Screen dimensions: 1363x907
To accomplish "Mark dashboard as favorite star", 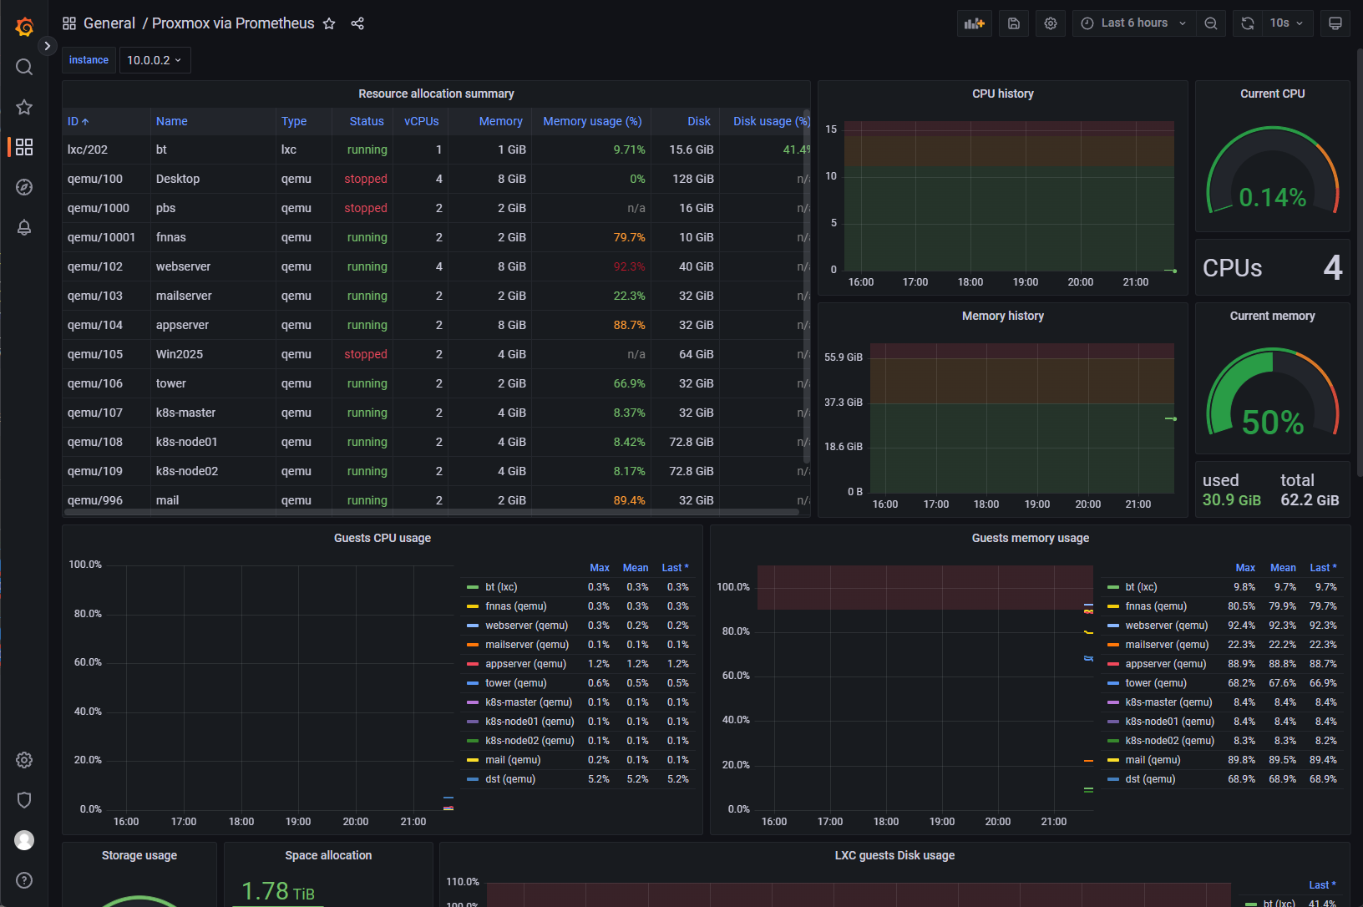I will [x=329, y=23].
